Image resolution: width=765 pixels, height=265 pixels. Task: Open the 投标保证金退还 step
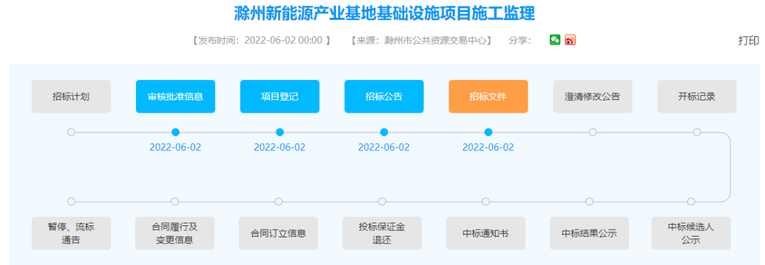click(382, 233)
